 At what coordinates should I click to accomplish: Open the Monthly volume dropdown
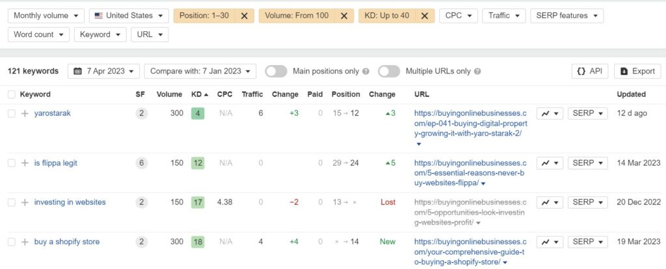point(46,16)
